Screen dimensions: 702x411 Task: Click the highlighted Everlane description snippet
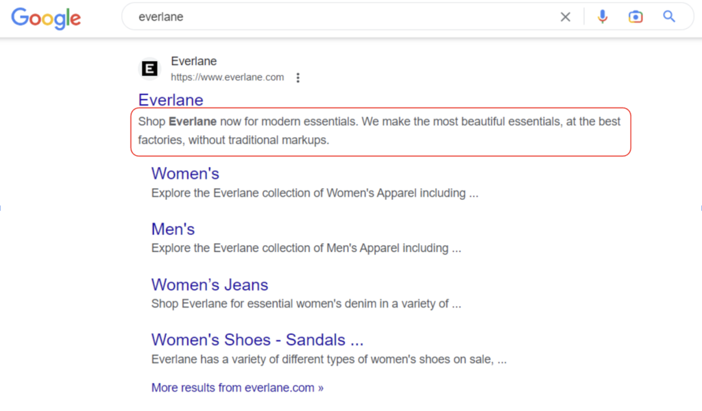coord(379,131)
